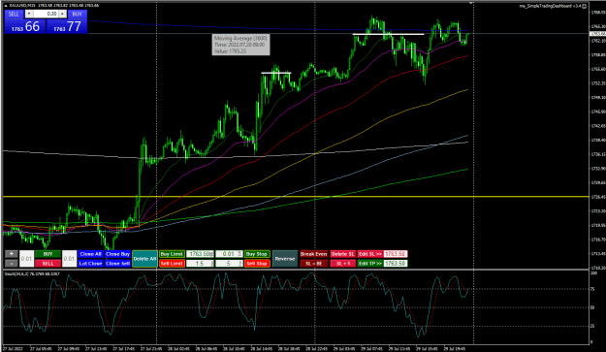The height and width of the screenshot is (352, 606).
Task: Click 0.01 field left of Close All
Action: 69,259
